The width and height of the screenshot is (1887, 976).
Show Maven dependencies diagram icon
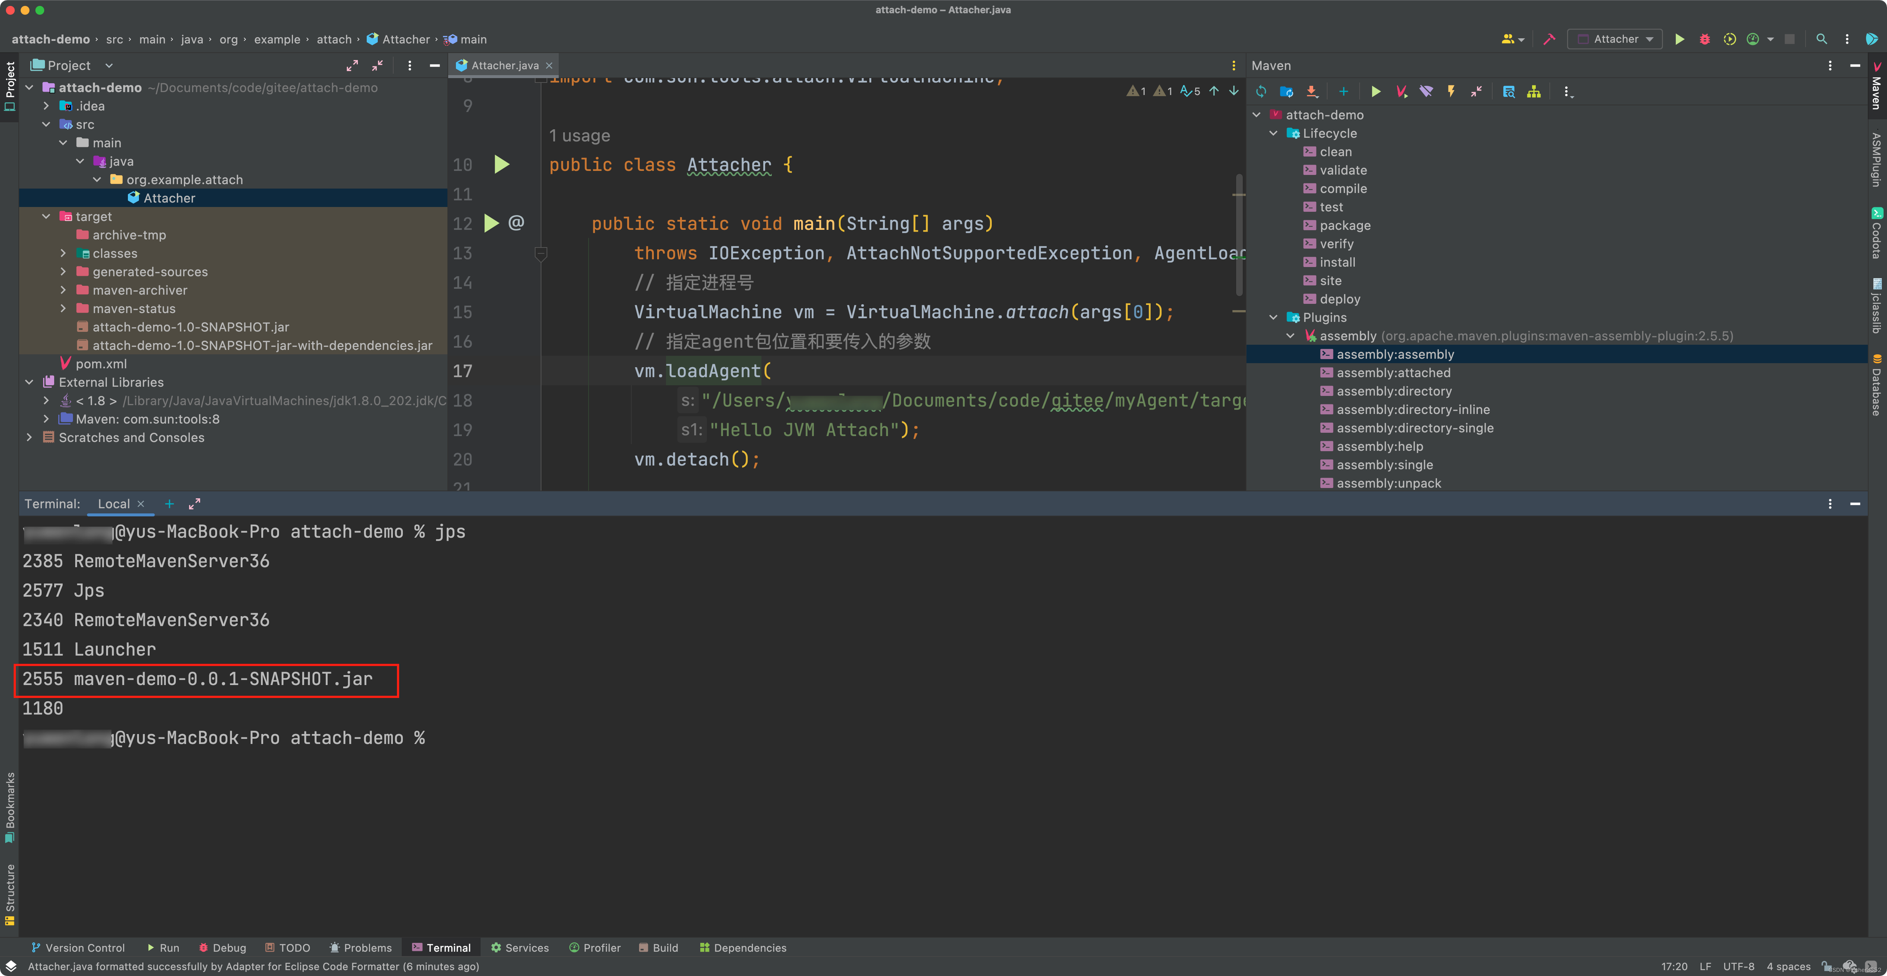pyautogui.click(x=1533, y=91)
